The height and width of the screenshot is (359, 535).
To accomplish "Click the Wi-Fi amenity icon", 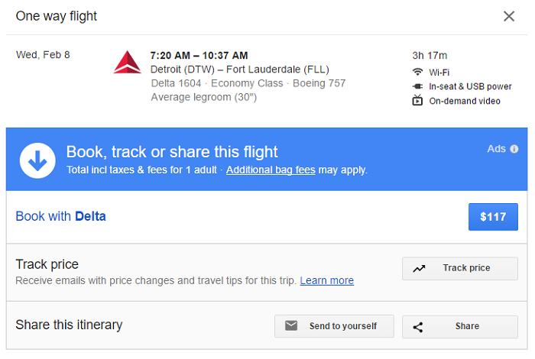I will [x=417, y=72].
